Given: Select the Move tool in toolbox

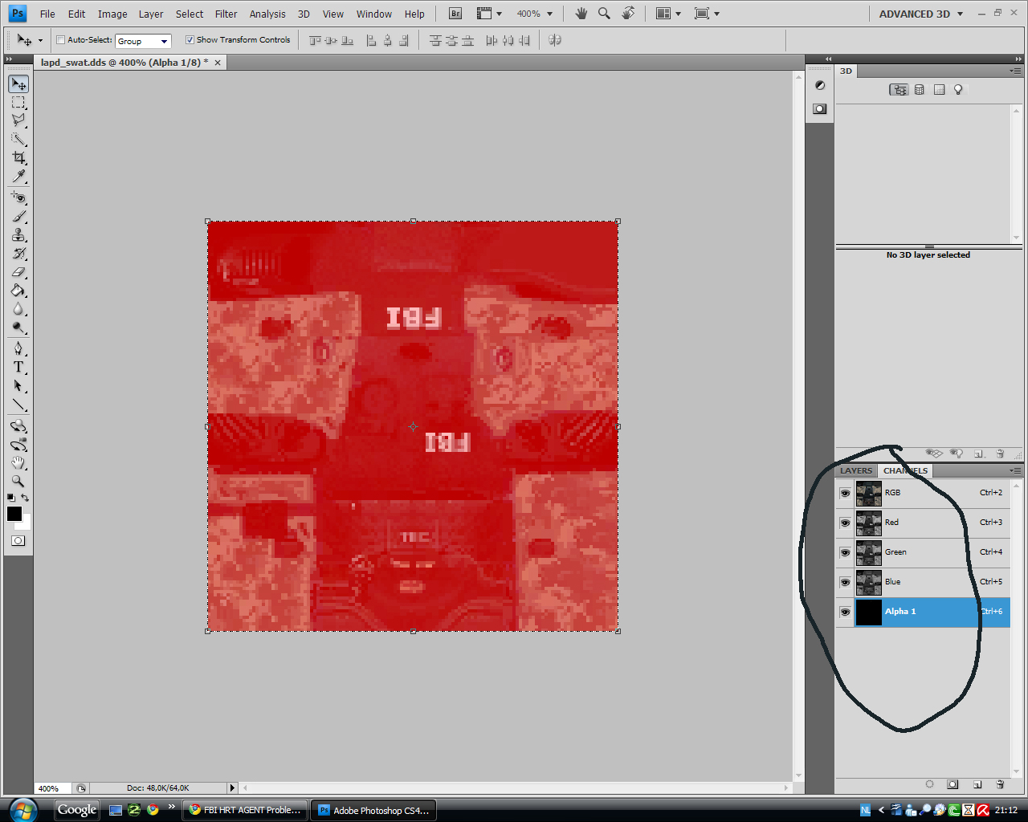Looking at the screenshot, I should coord(18,84).
